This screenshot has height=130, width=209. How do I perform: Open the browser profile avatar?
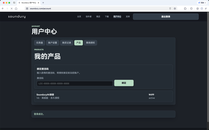click(x=202, y=9)
